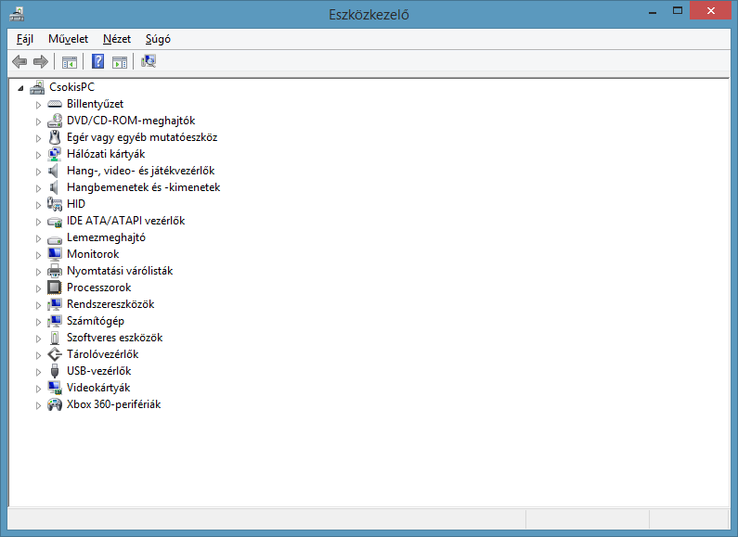Close the Eszközkezelő window

tap(711, 10)
